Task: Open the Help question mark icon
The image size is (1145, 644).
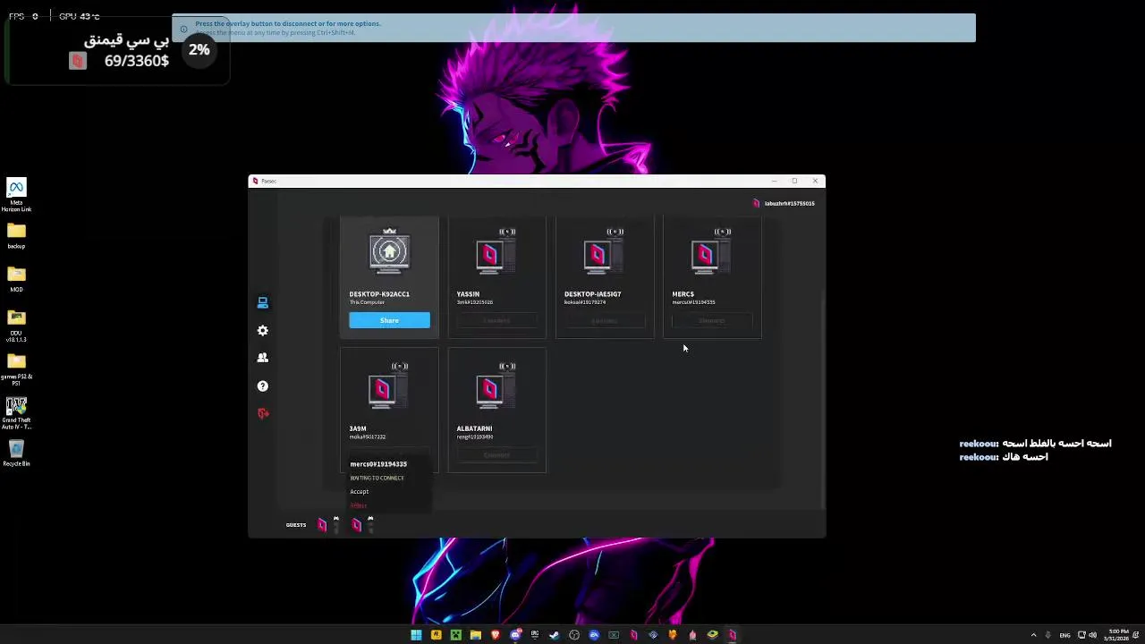Action: [263, 386]
